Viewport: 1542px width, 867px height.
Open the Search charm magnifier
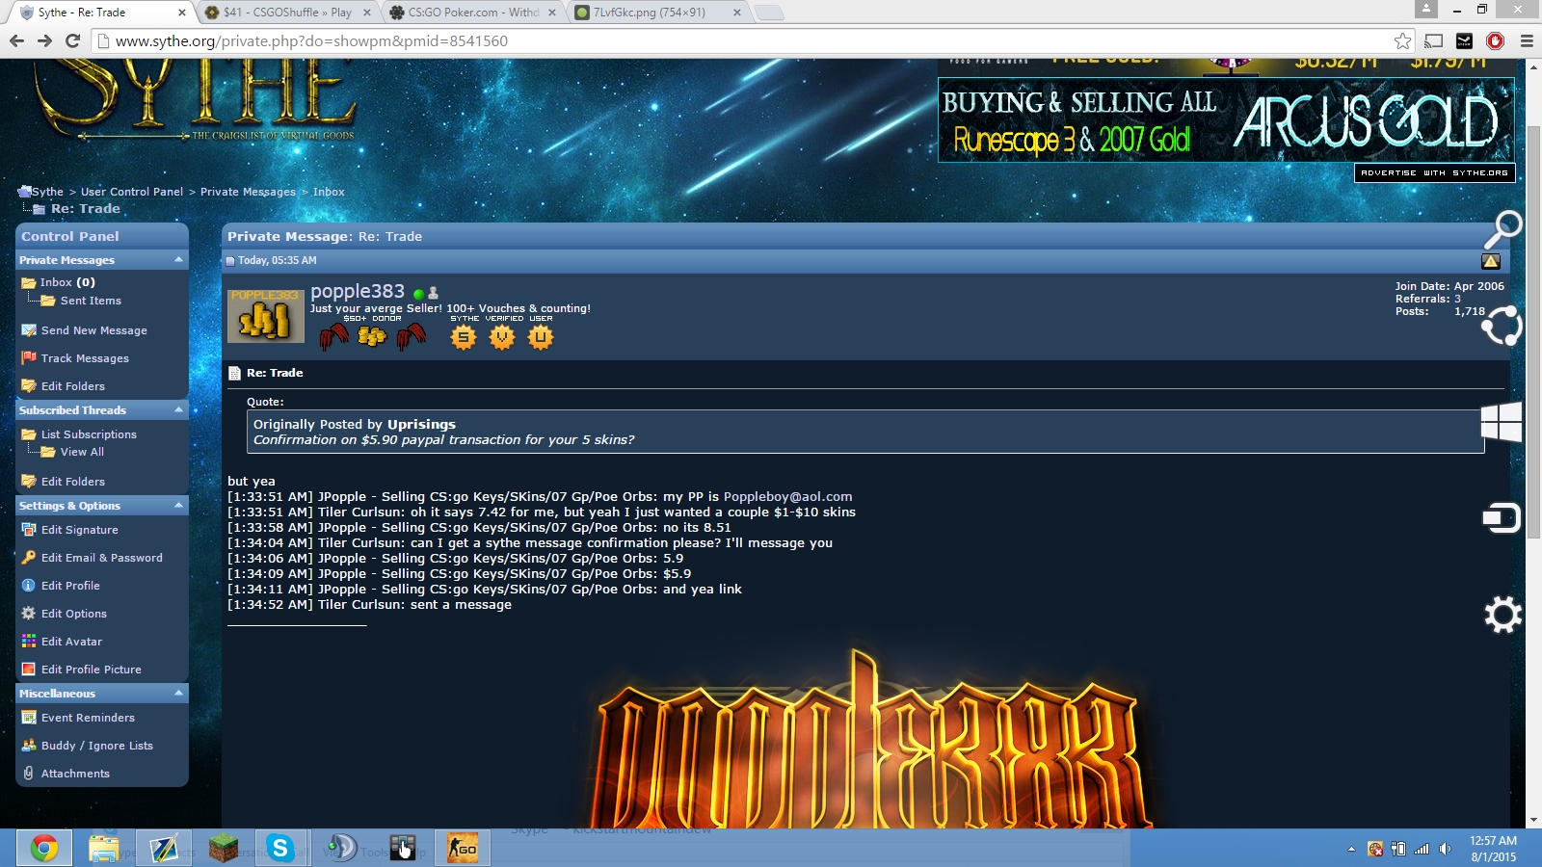coord(1502,229)
